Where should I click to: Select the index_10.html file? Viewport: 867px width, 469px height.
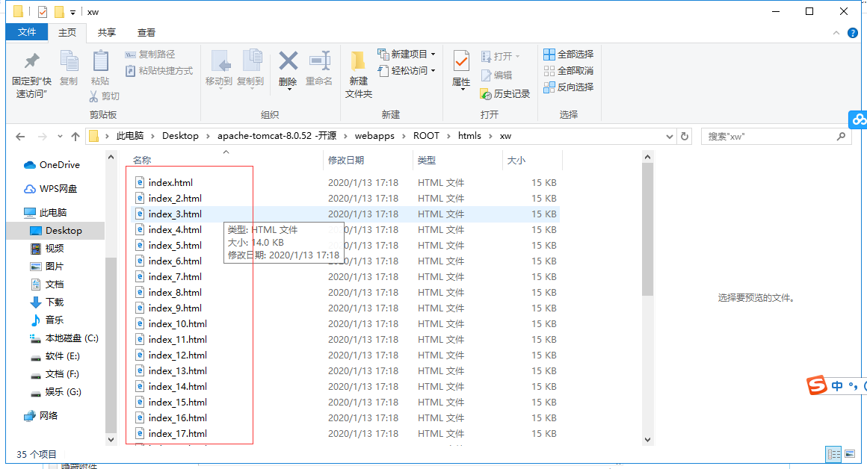(x=177, y=323)
